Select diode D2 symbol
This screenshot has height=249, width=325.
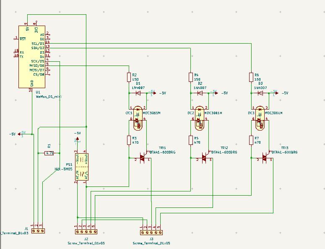pos(200,93)
